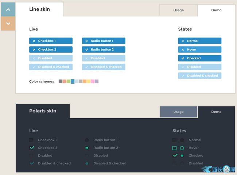Image resolution: width=237 pixels, height=175 pixels.
Task: Open the Usage tab of Line skin
Action: click(178, 10)
